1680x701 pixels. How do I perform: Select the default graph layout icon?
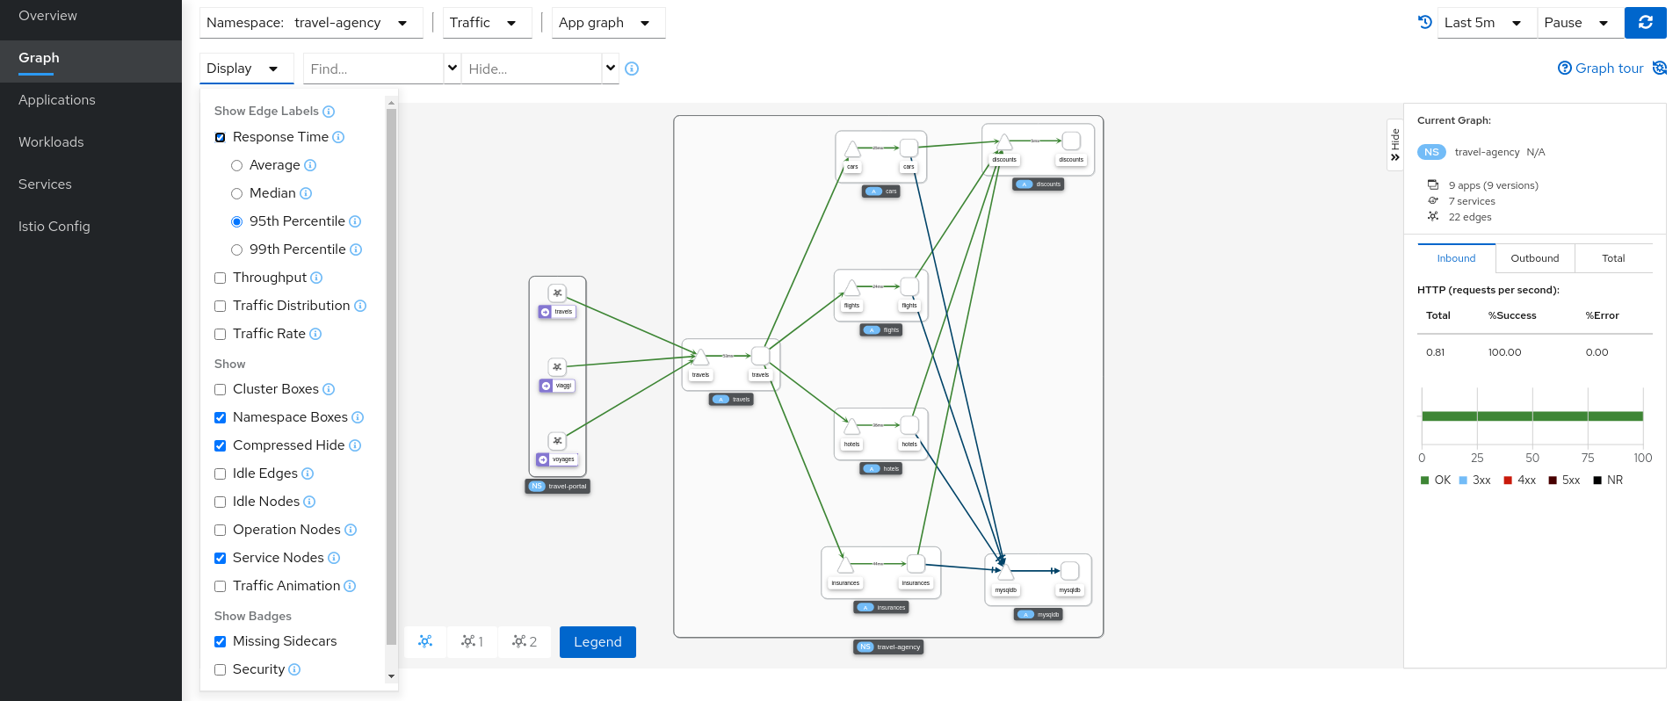coord(425,641)
